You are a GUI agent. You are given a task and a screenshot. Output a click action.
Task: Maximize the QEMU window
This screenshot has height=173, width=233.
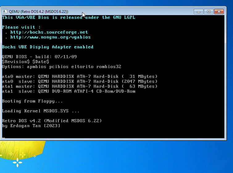(x=209, y=11)
